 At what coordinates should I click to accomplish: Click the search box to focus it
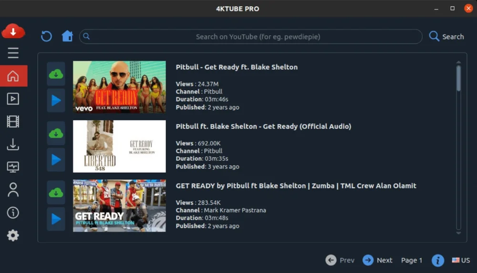(x=251, y=37)
